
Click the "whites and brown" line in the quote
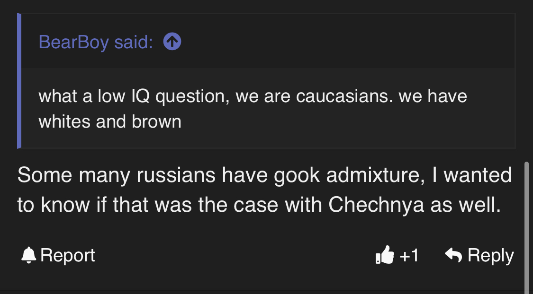pyautogui.click(x=110, y=121)
